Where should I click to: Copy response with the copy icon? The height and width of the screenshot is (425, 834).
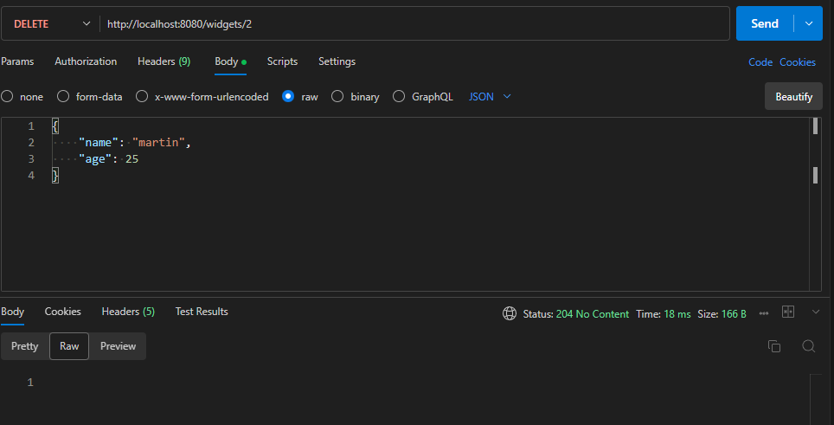point(774,346)
